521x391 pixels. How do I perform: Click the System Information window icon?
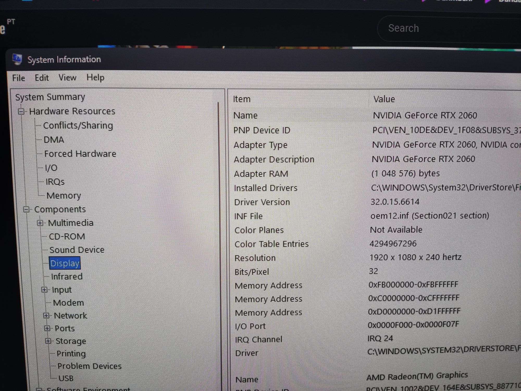(17, 59)
